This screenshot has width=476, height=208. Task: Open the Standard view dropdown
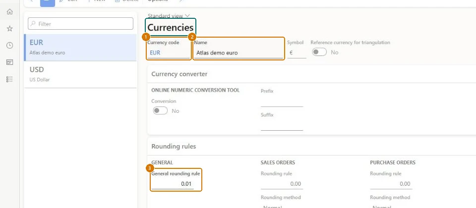[169, 16]
